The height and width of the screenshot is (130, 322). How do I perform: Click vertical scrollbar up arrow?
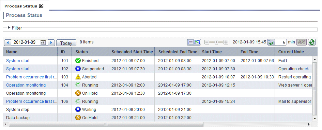click(315, 60)
